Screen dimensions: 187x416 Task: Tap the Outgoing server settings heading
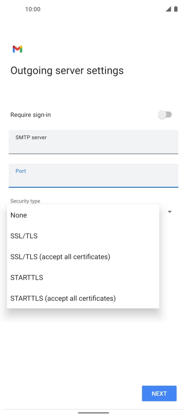click(x=67, y=71)
